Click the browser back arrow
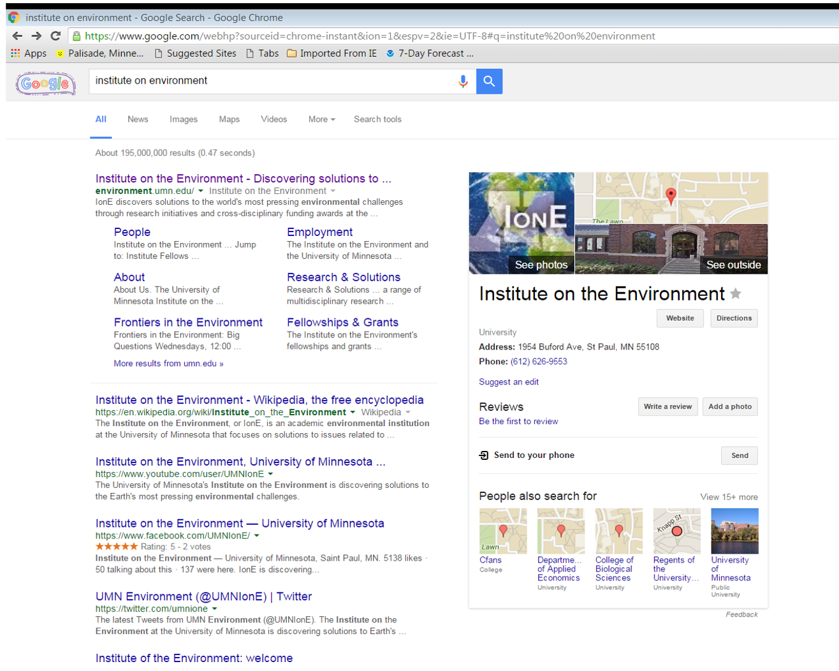This screenshot has height=671, width=839. [x=17, y=36]
